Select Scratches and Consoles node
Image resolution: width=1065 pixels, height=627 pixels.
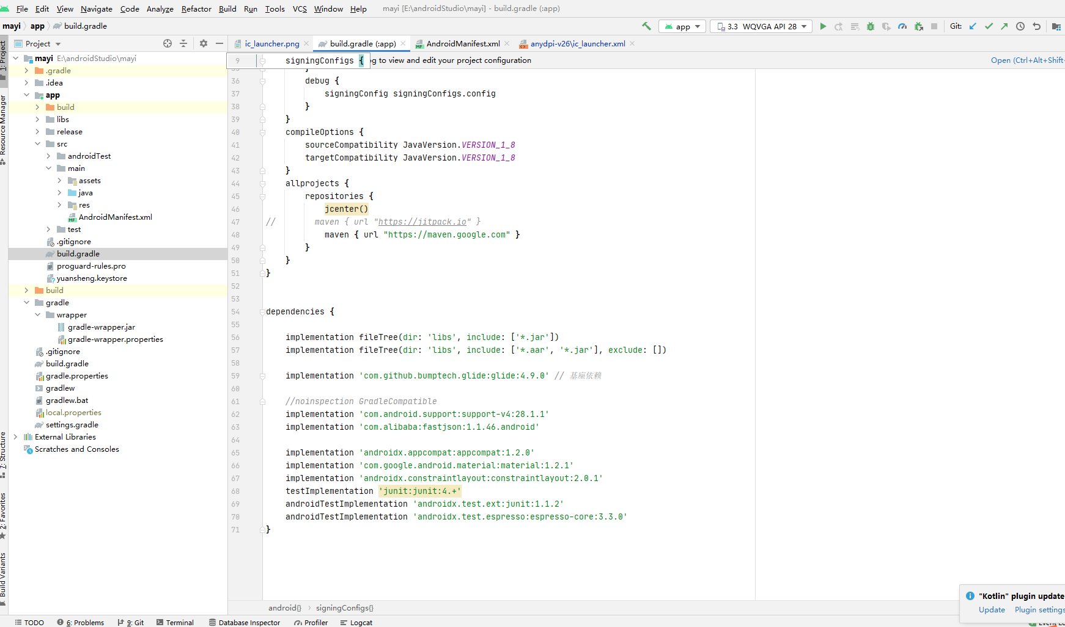tap(76, 449)
